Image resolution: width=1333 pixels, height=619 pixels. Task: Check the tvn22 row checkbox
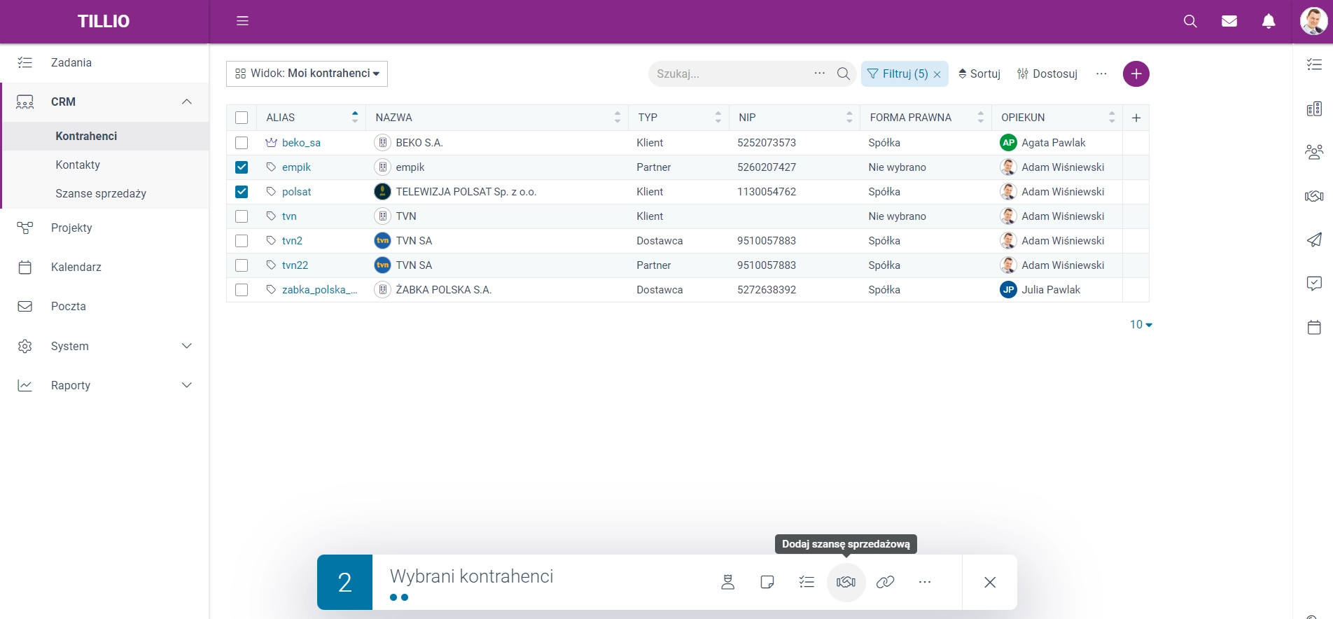pyautogui.click(x=242, y=265)
